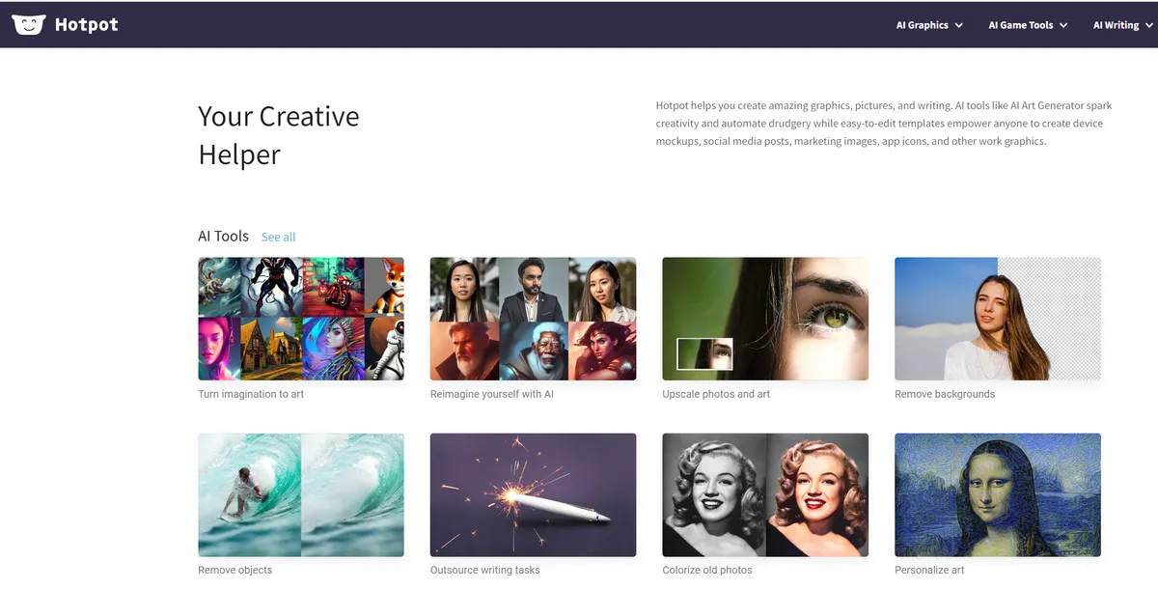Expand the AI Graphics dropdown chevron
Viewport: 1158px width, 590px height.
[x=958, y=25]
